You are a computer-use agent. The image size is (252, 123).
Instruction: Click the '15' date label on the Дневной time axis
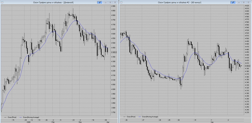pos(13,120)
